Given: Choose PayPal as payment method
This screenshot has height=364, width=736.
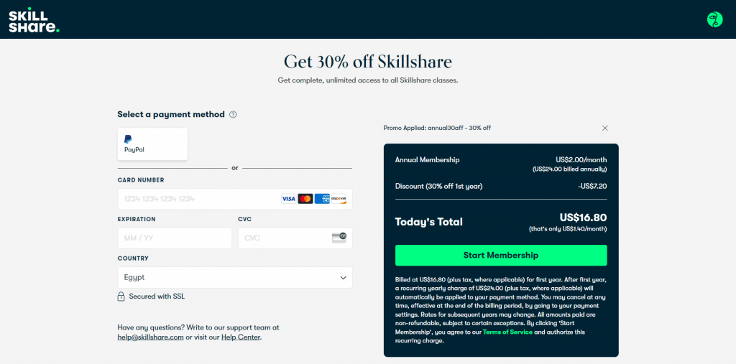Looking at the screenshot, I should pos(152,144).
